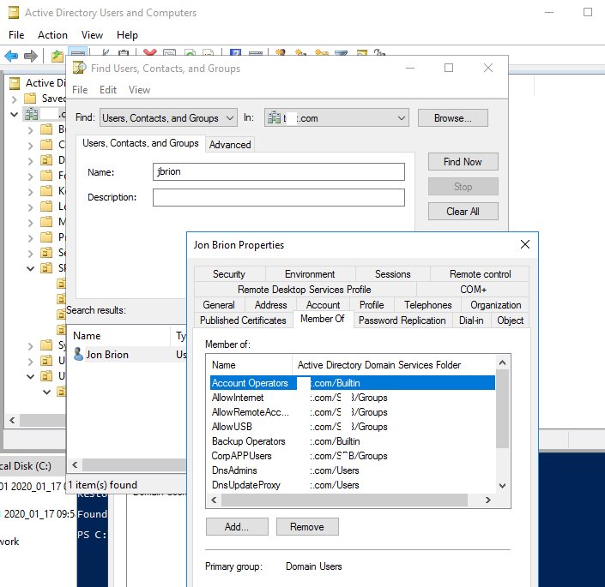Expand the tree folder starting with C
The height and width of the screenshot is (587, 605).
pyautogui.click(x=31, y=146)
